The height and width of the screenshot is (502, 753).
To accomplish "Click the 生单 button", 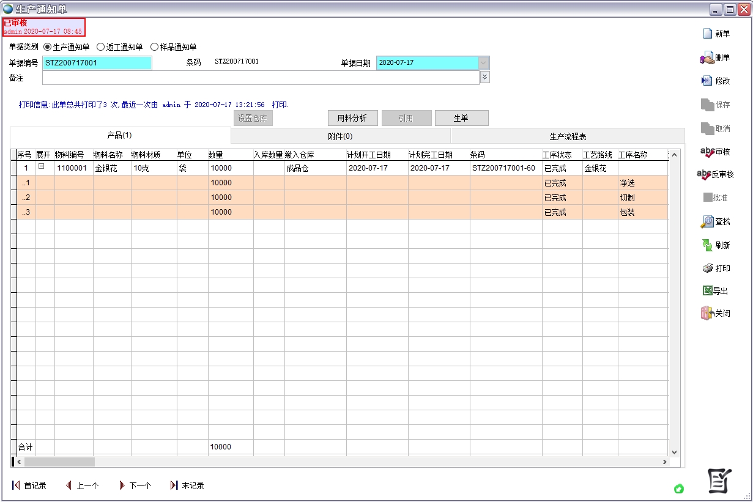I will [x=461, y=119].
